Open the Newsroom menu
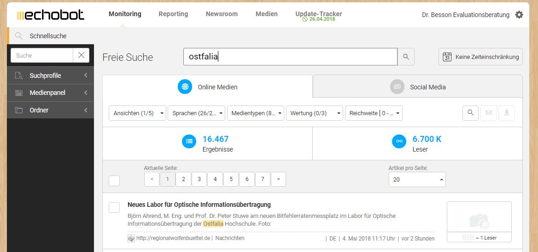This screenshot has width=538, height=252. coord(222,14)
